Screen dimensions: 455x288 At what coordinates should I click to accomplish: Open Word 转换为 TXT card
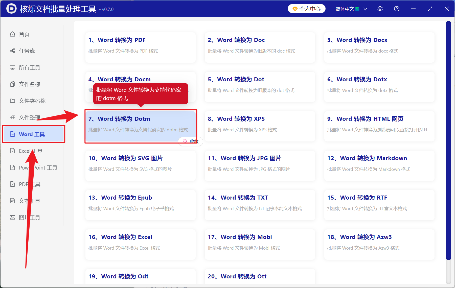tap(260, 205)
